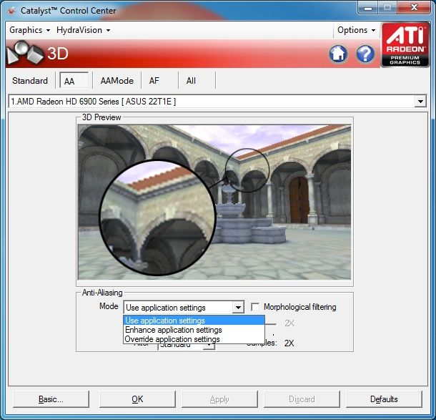Open help via the question mark icon
This screenshot has height=420, width=436.
[x=365, y=54]
